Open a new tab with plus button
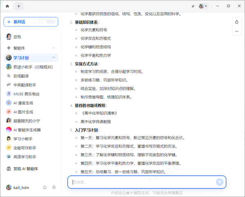This screenshot has width=245, height=197. point(19,6)
